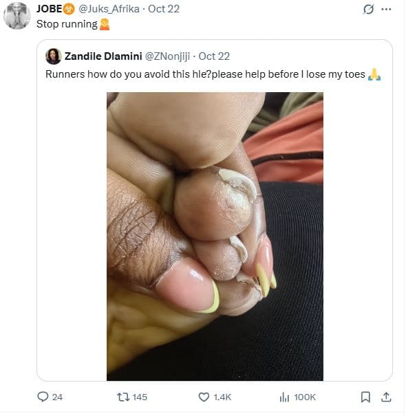This screenshot has height=416, width=417.
Task: Click the verified badge beside JOBE
Action: (x=69, y=10)
